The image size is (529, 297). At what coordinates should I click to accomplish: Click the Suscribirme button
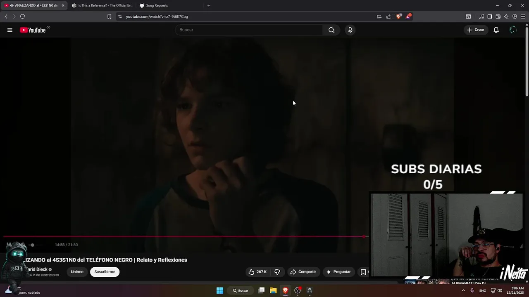(x=105, y=272)
